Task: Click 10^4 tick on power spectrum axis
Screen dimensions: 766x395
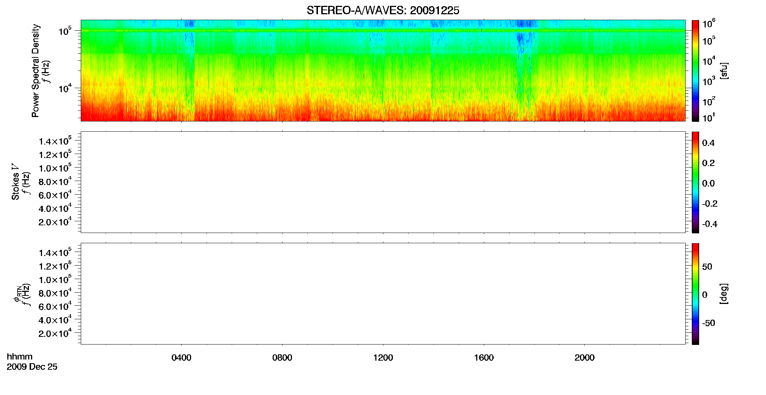Action: tap(65, 89)
